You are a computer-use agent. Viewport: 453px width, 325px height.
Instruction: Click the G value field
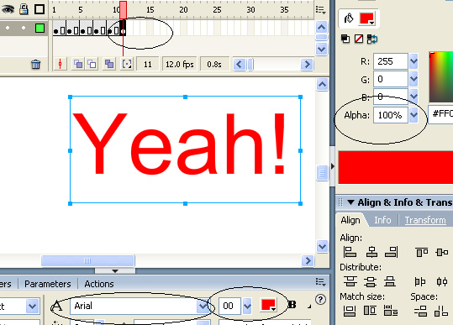tap(391, 79)
